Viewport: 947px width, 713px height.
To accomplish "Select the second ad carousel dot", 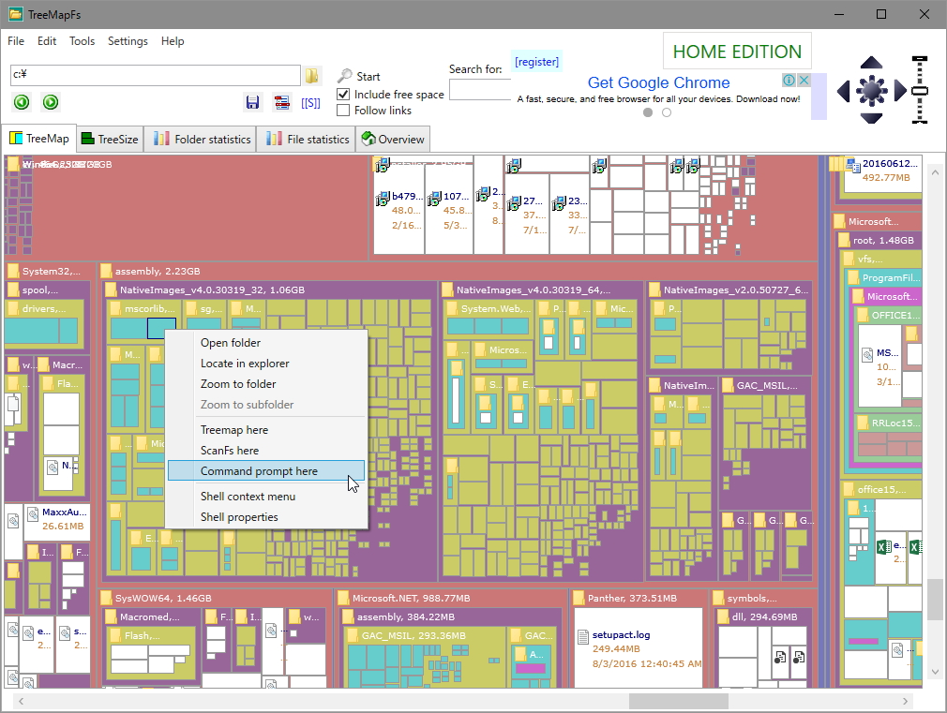I will (x=666, y=112).
